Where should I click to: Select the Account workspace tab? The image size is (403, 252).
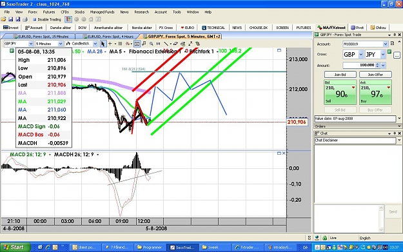click(34, 28)
